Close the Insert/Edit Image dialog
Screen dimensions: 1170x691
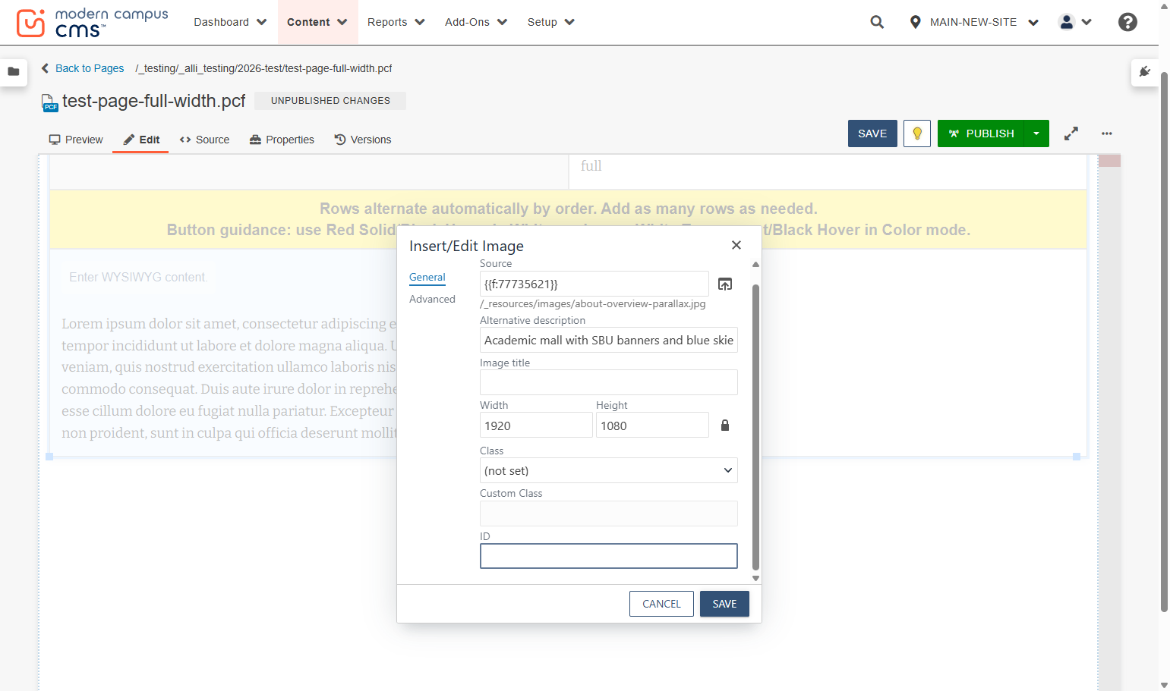click(x=736, y=245)
